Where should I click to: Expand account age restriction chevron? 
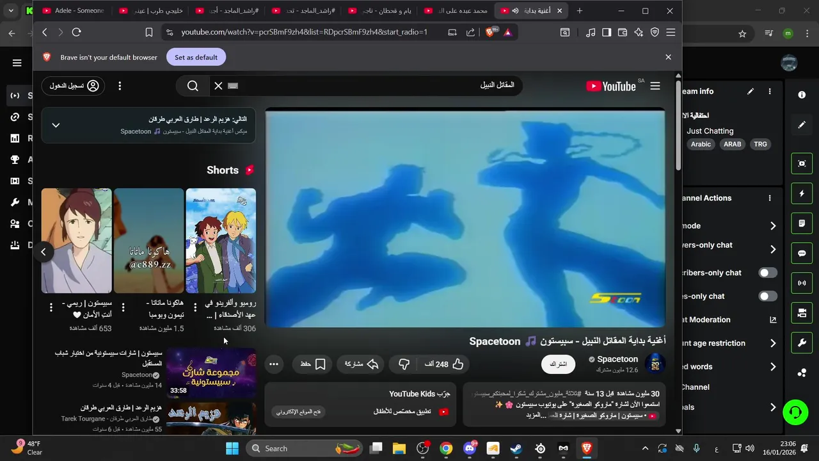[x=773, y=343]
